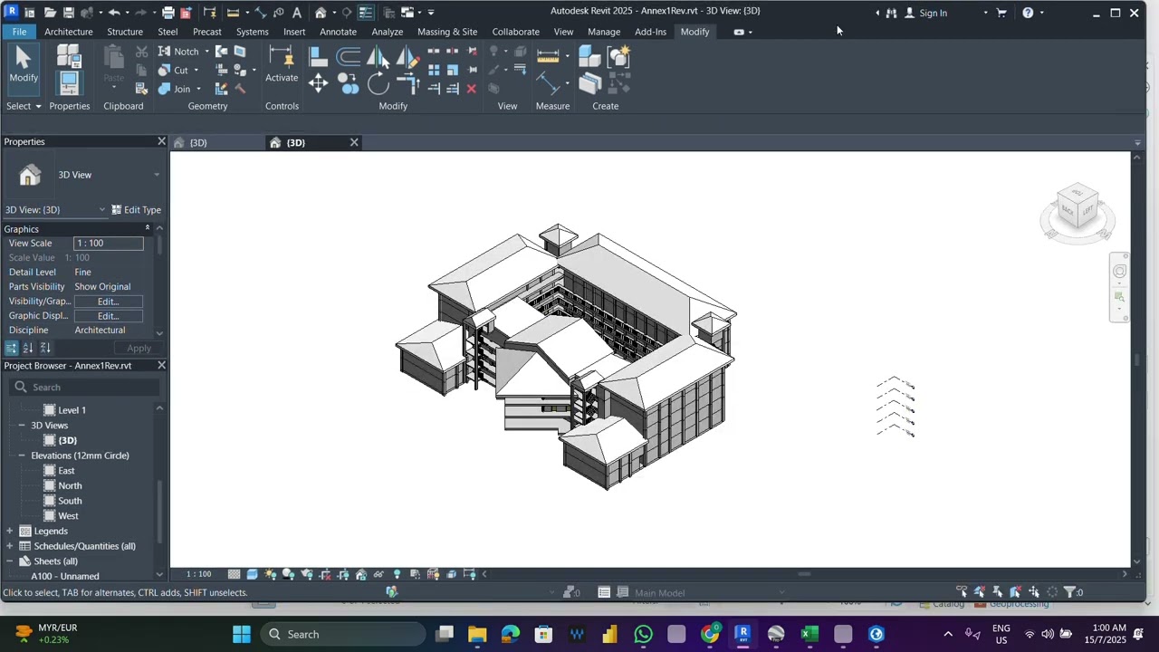The image size is (1159, 652).
Task: Open the Notch tool dropdown arrow
Action: 206,52
